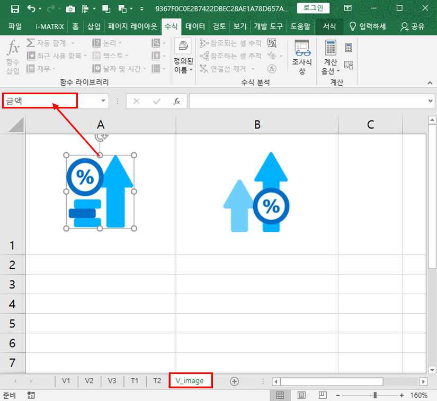Click the macro record icon in status bar
Screen dimensions: 437x401
31,395
